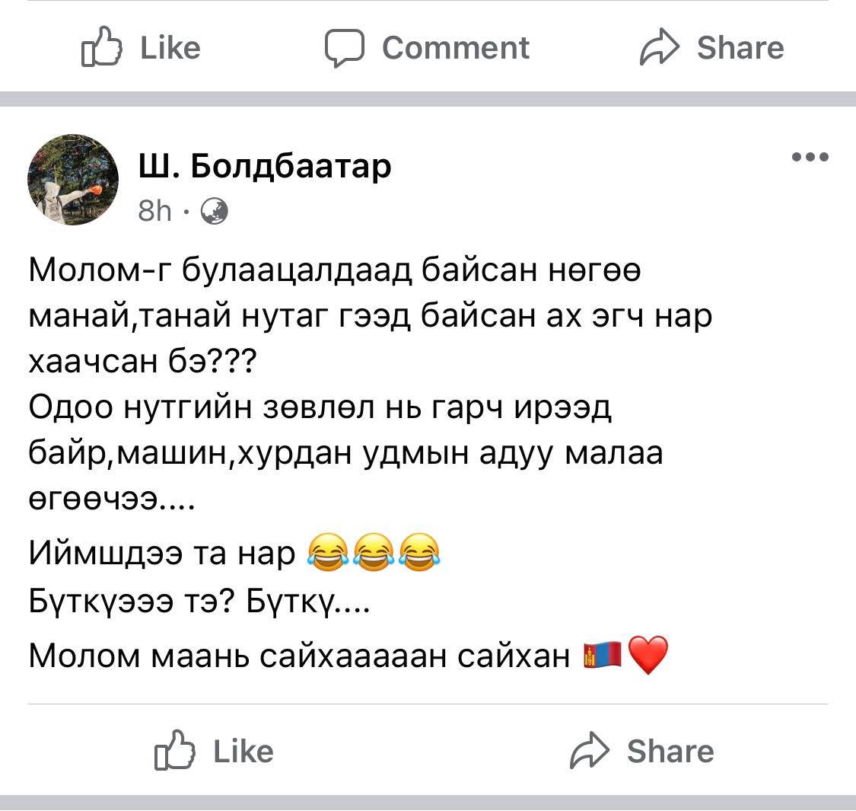
Task: Click the 8h post timestamp
Action: pos(155,211)
